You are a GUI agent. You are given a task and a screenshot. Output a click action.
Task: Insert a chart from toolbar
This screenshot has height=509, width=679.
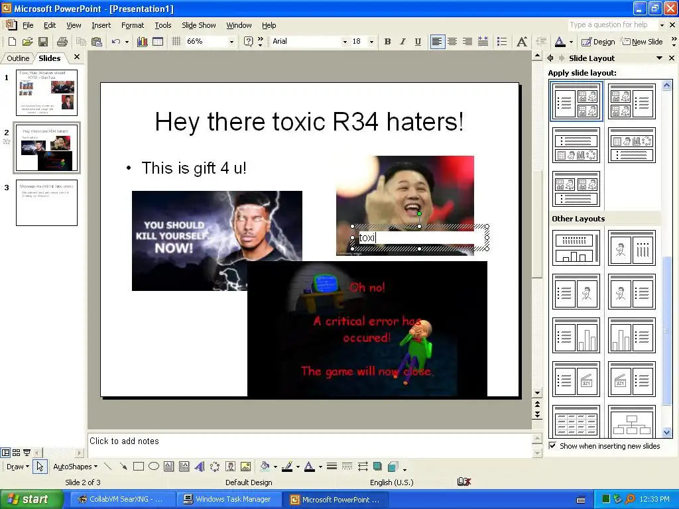click(x=142, y=42)
